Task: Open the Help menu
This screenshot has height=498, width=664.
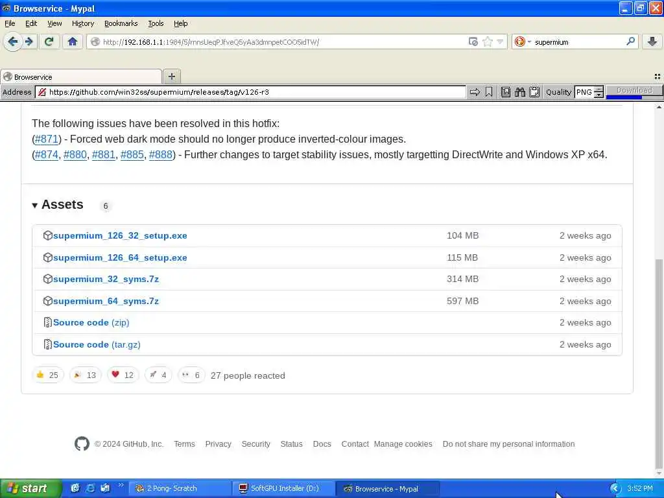Action: [x=180, y=23]
